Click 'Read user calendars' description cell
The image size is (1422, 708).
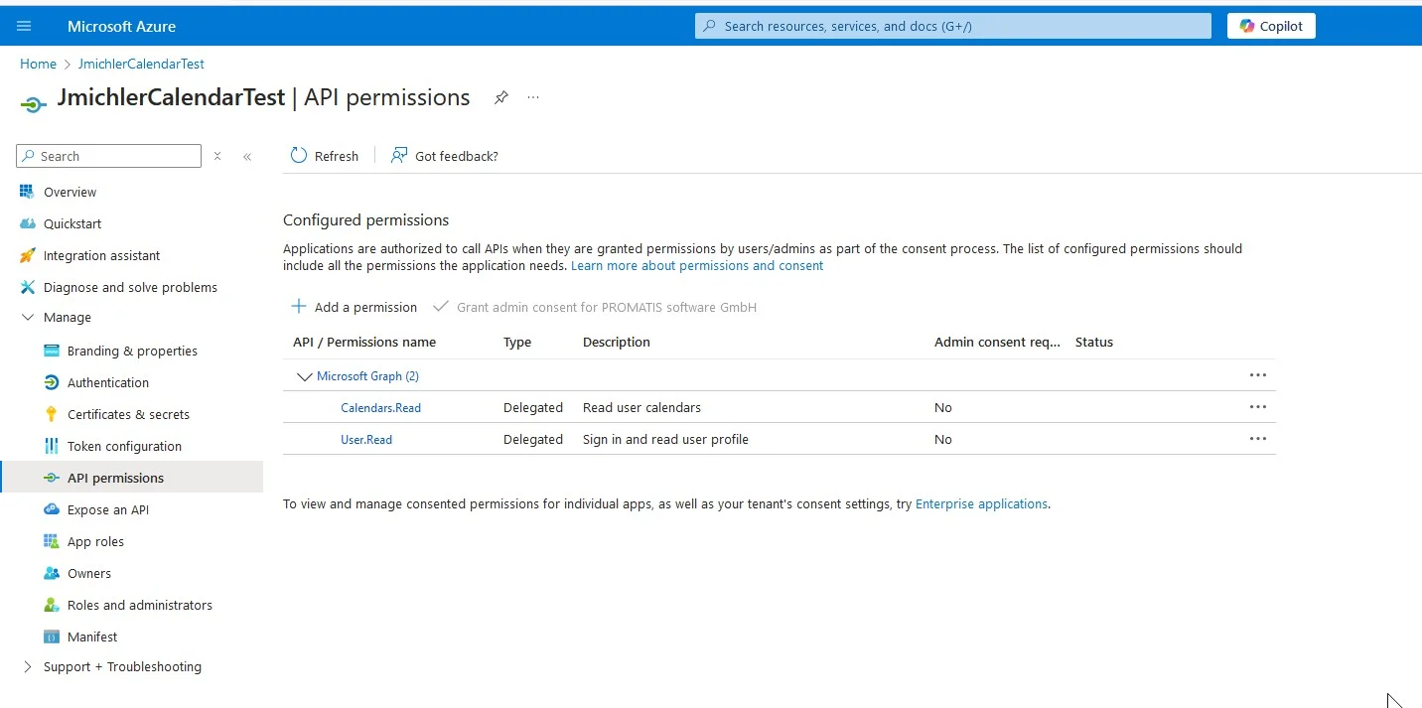pos(641,407)
